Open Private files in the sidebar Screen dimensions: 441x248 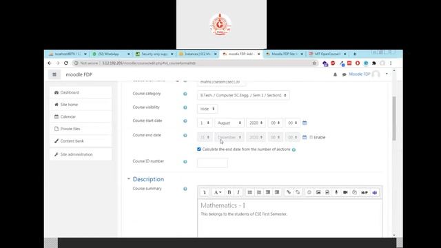click(x=81, y=129)
